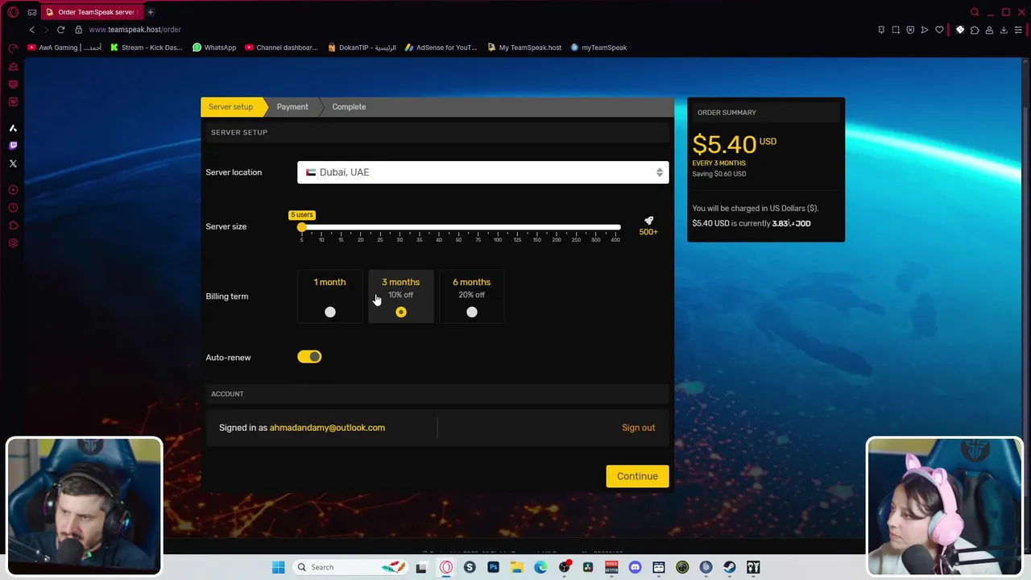Open the My TeamSpeak.host bookmark

(523, 48)
